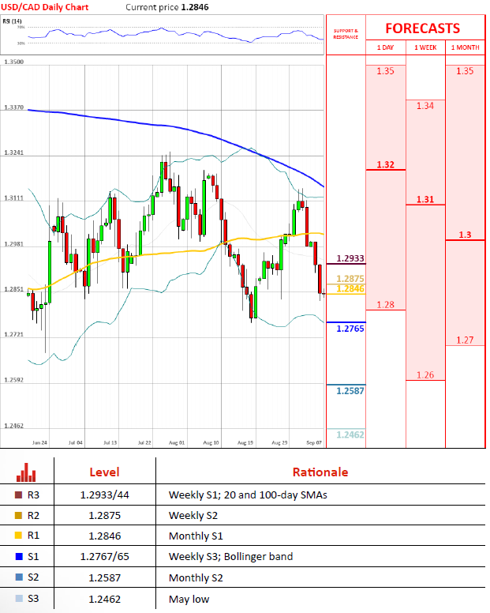Click the 1.2587 support label beside the chart

point(350,391)
